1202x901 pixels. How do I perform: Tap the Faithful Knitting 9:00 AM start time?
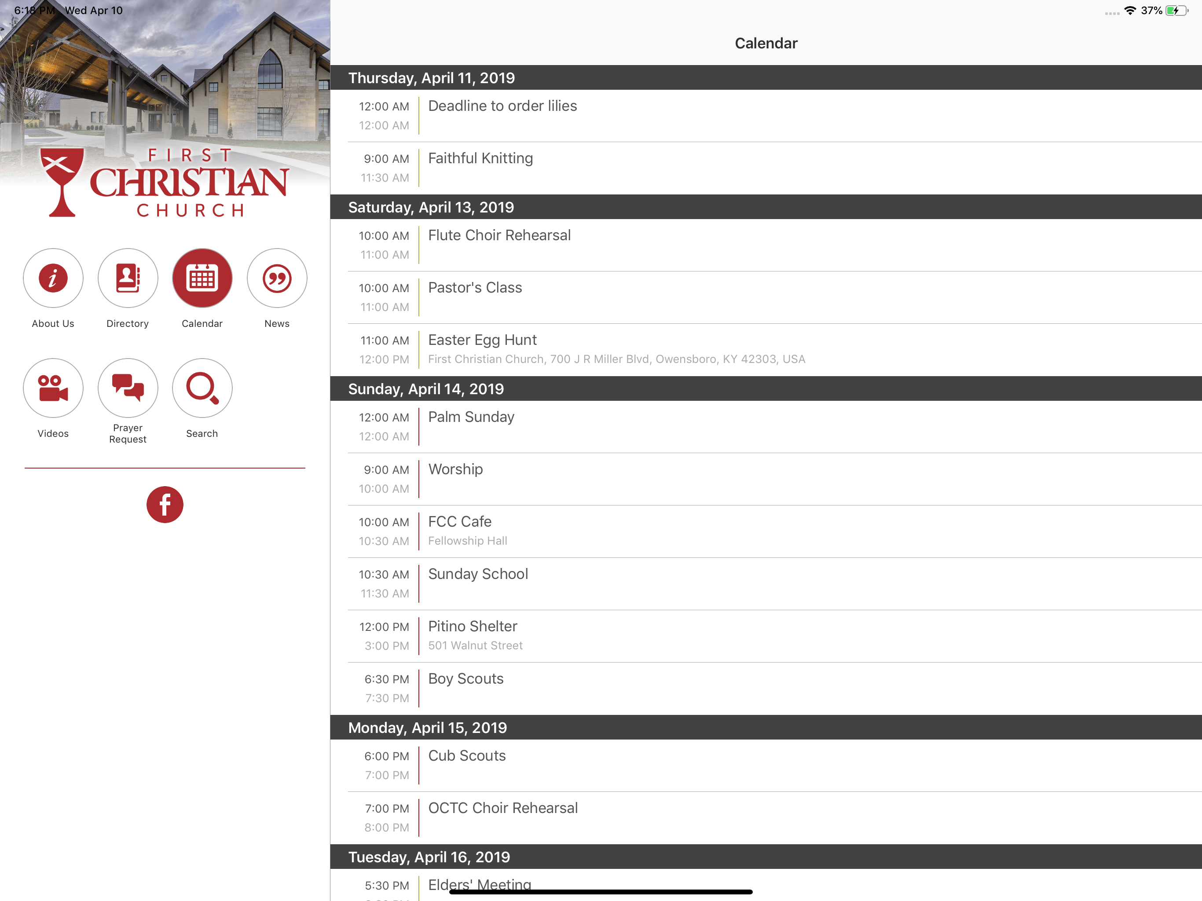(x=386, y=159)
